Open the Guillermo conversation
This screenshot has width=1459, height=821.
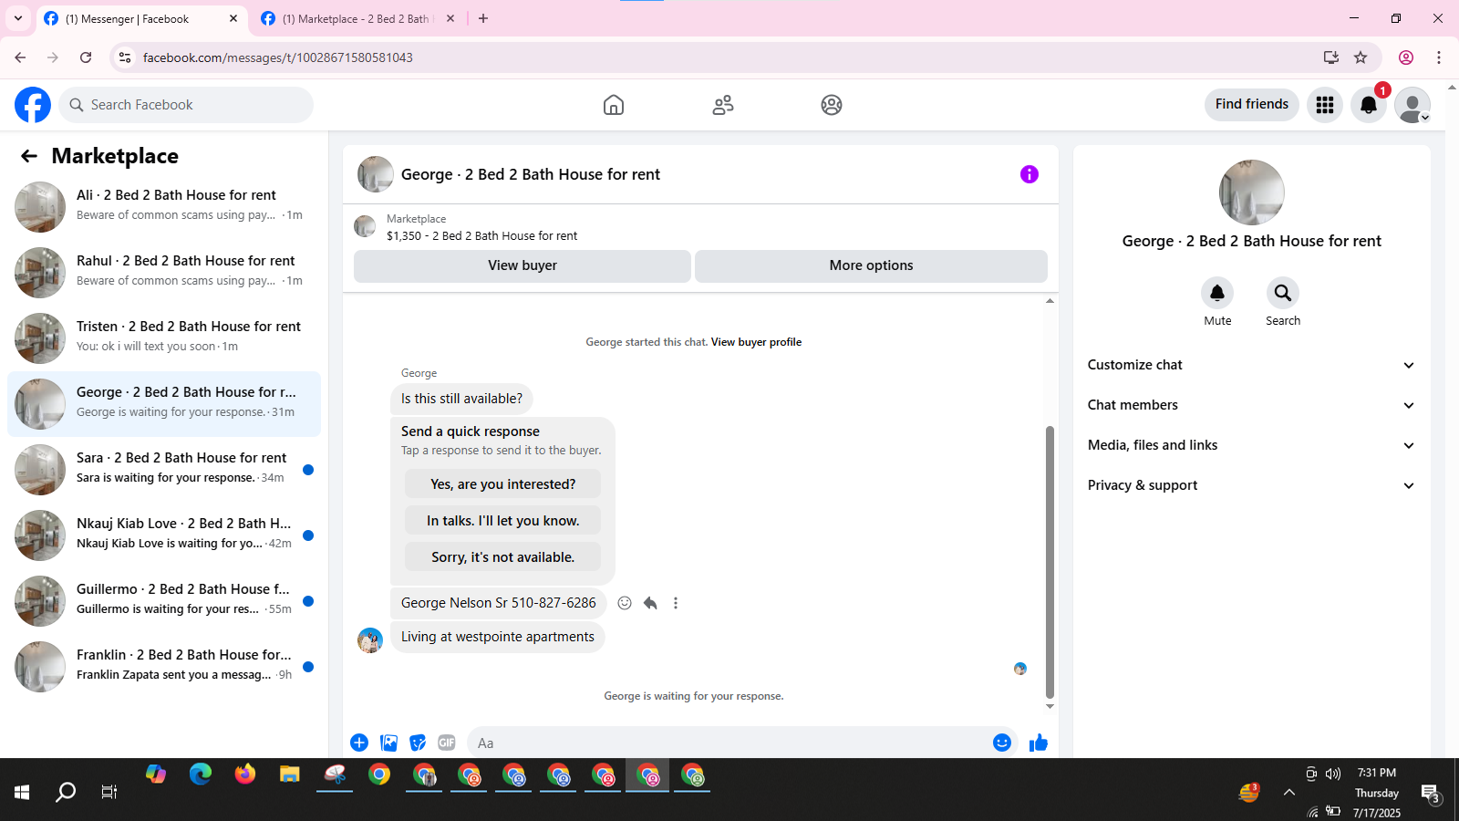164,601
